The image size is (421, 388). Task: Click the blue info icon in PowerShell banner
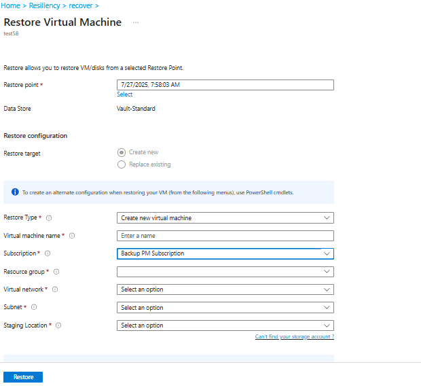pos(15,192)
